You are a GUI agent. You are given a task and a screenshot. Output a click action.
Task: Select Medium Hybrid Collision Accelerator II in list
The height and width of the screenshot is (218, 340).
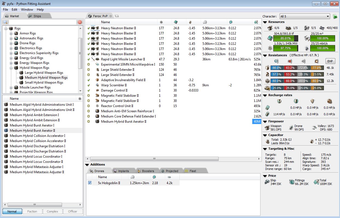pyautogui.click(x=38, y=141)
